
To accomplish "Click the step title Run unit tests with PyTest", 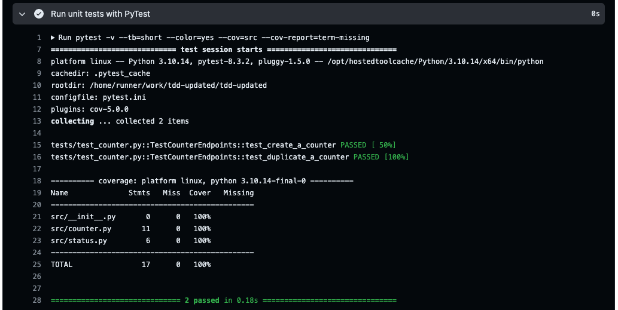I will coord(101,14).
